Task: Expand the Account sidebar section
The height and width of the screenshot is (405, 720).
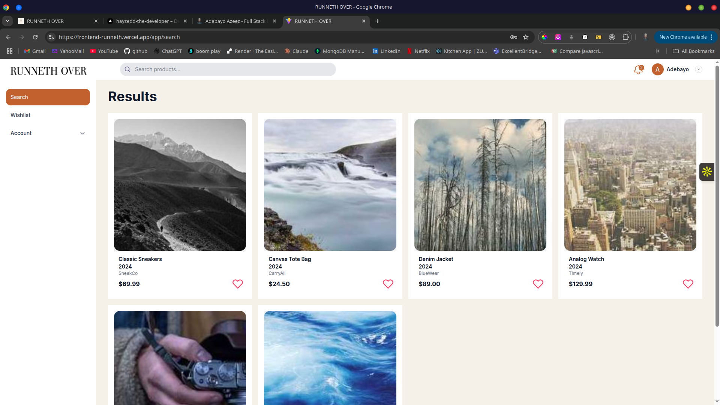Action: pyautogui.click(x=48, y=133)
